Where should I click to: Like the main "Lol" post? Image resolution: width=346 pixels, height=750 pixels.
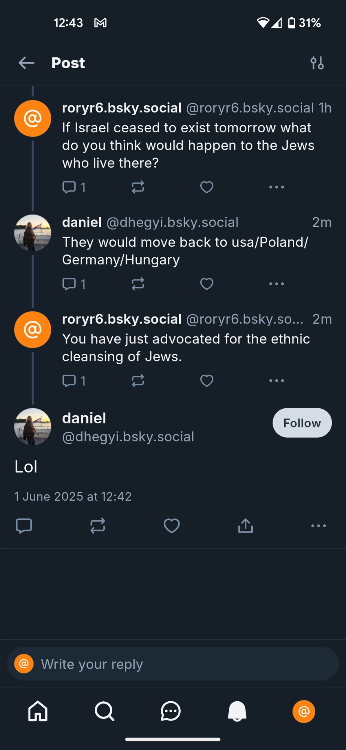(172, 526)
